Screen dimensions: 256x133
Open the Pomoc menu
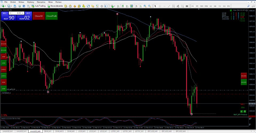tap(58, 2)
